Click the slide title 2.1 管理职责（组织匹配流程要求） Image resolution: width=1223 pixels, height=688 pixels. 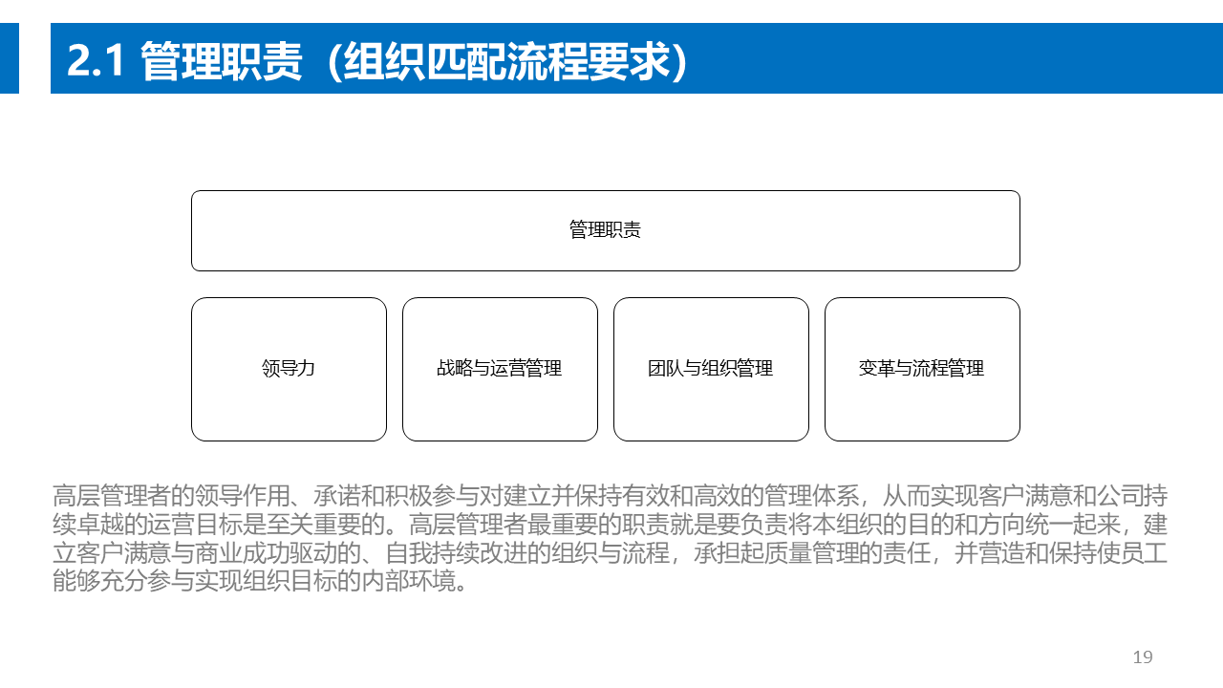coord(378,63)
